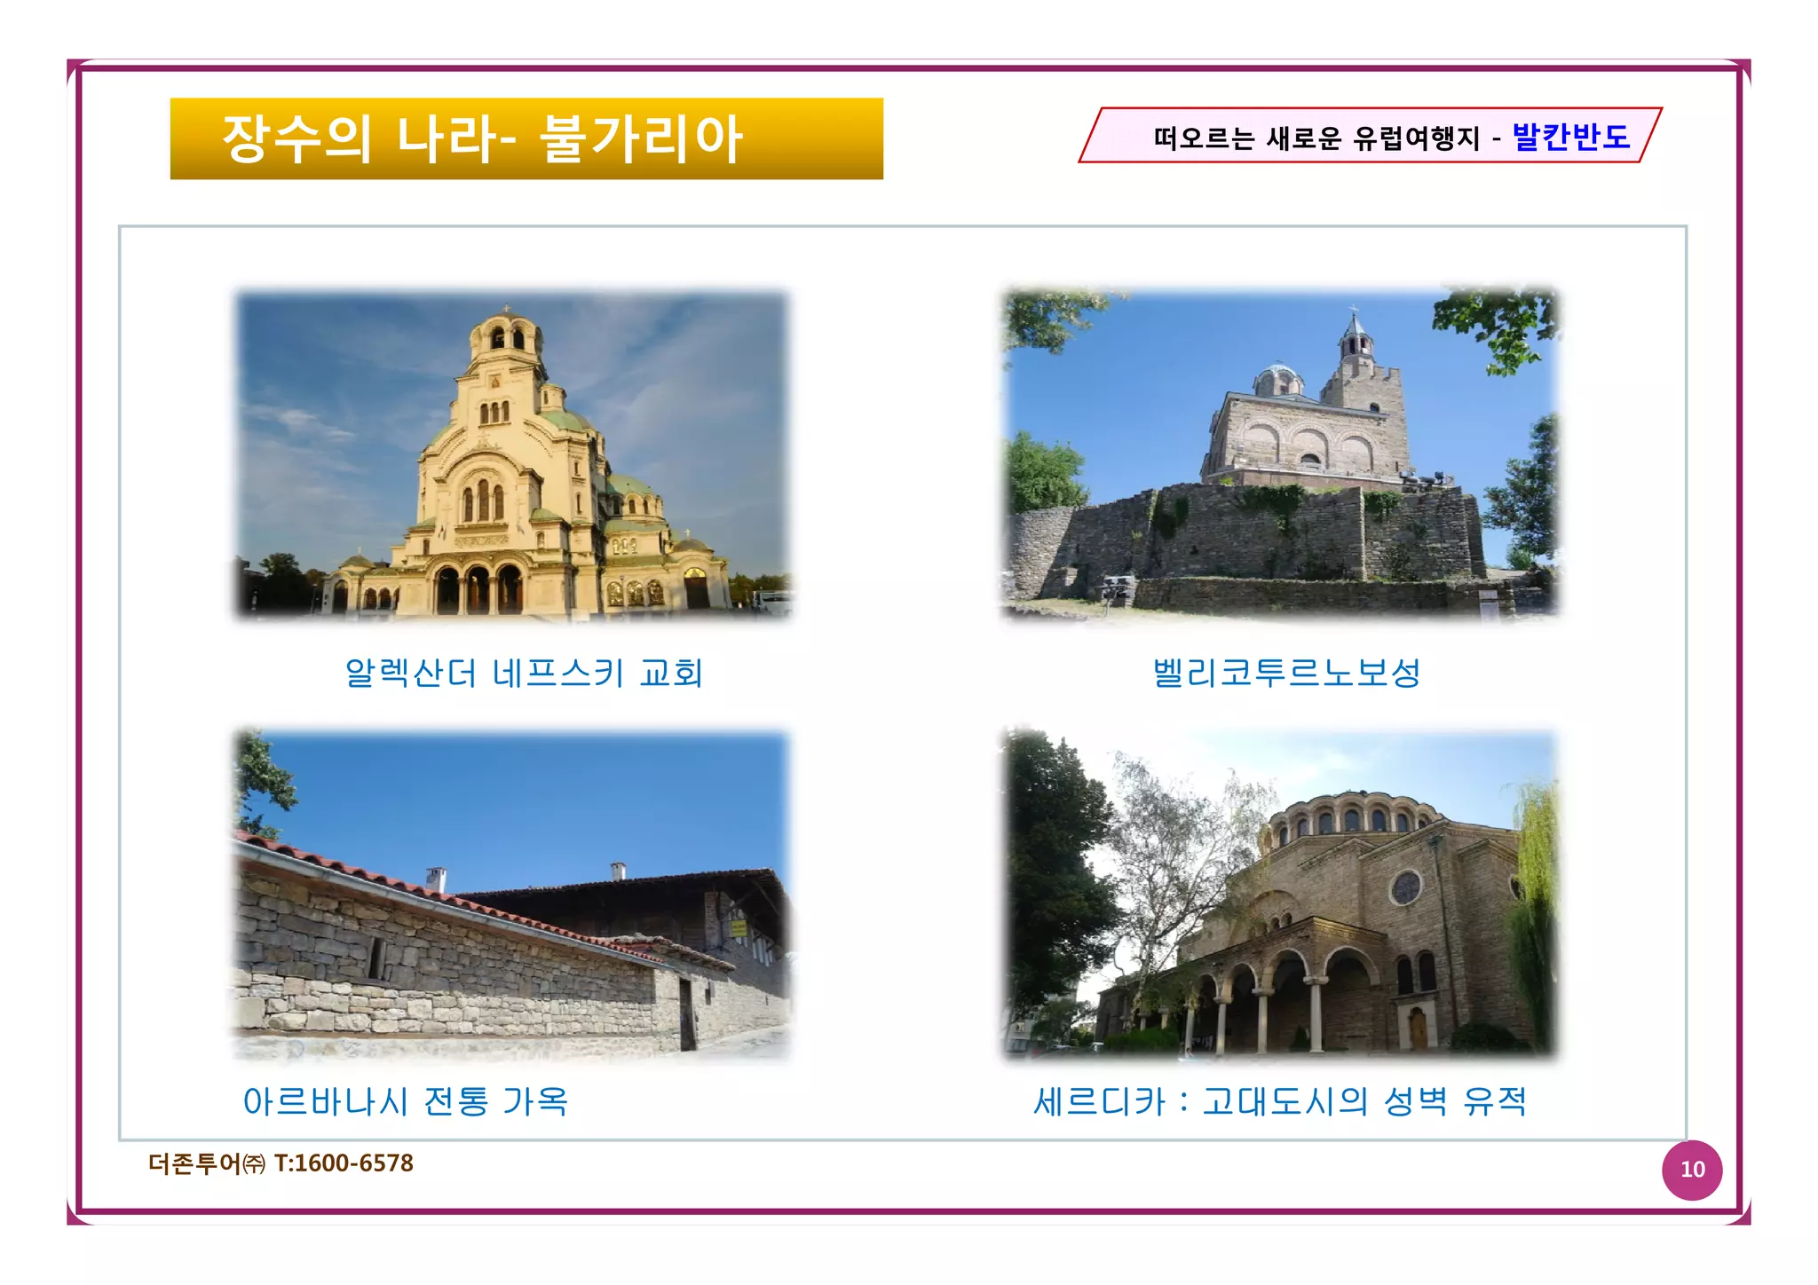Click the caption '알렉산더 네프스키 교회'
The width and height of the screenshot is (1818, 1285).
[524, 673]
